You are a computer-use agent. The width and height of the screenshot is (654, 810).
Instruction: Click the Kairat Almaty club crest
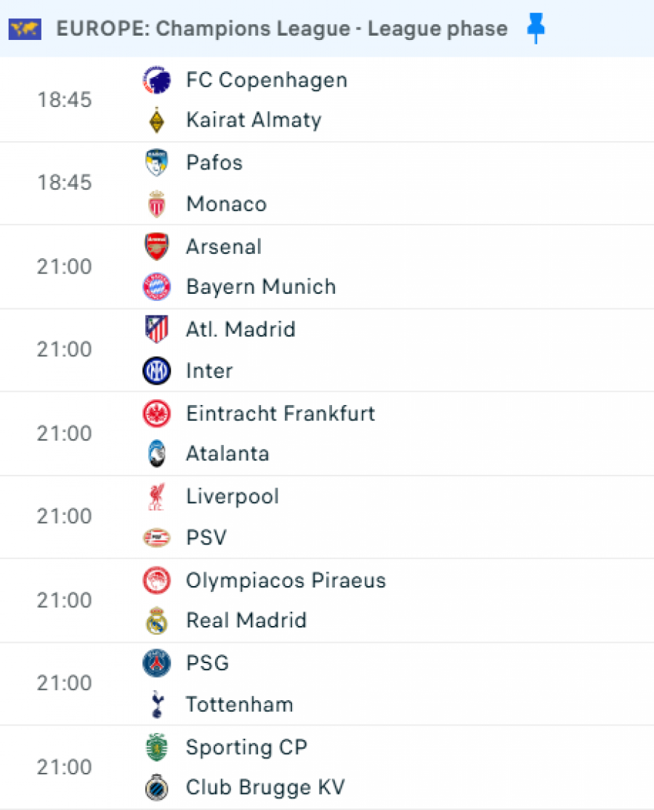click(156, 120)
